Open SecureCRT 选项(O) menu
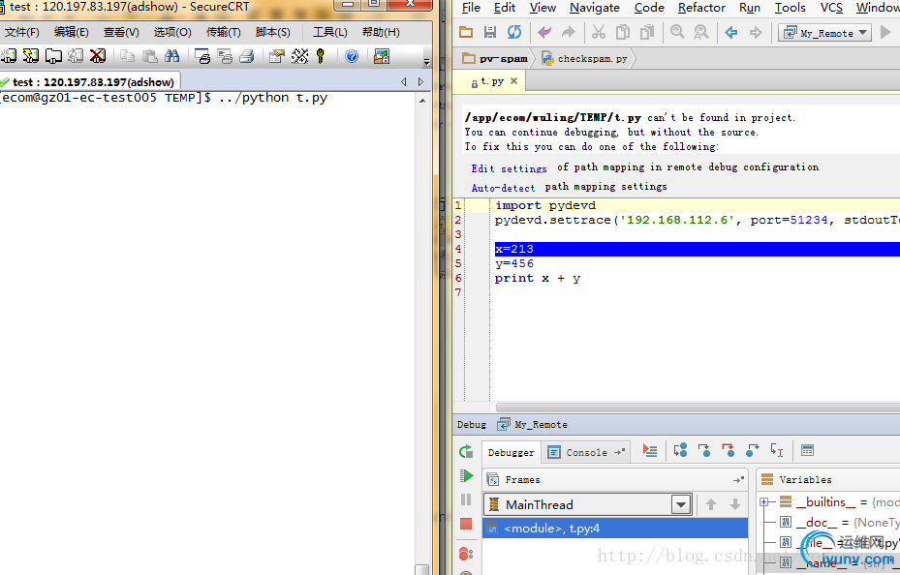This screenshot has height=575, width=900. pos(172,32)
